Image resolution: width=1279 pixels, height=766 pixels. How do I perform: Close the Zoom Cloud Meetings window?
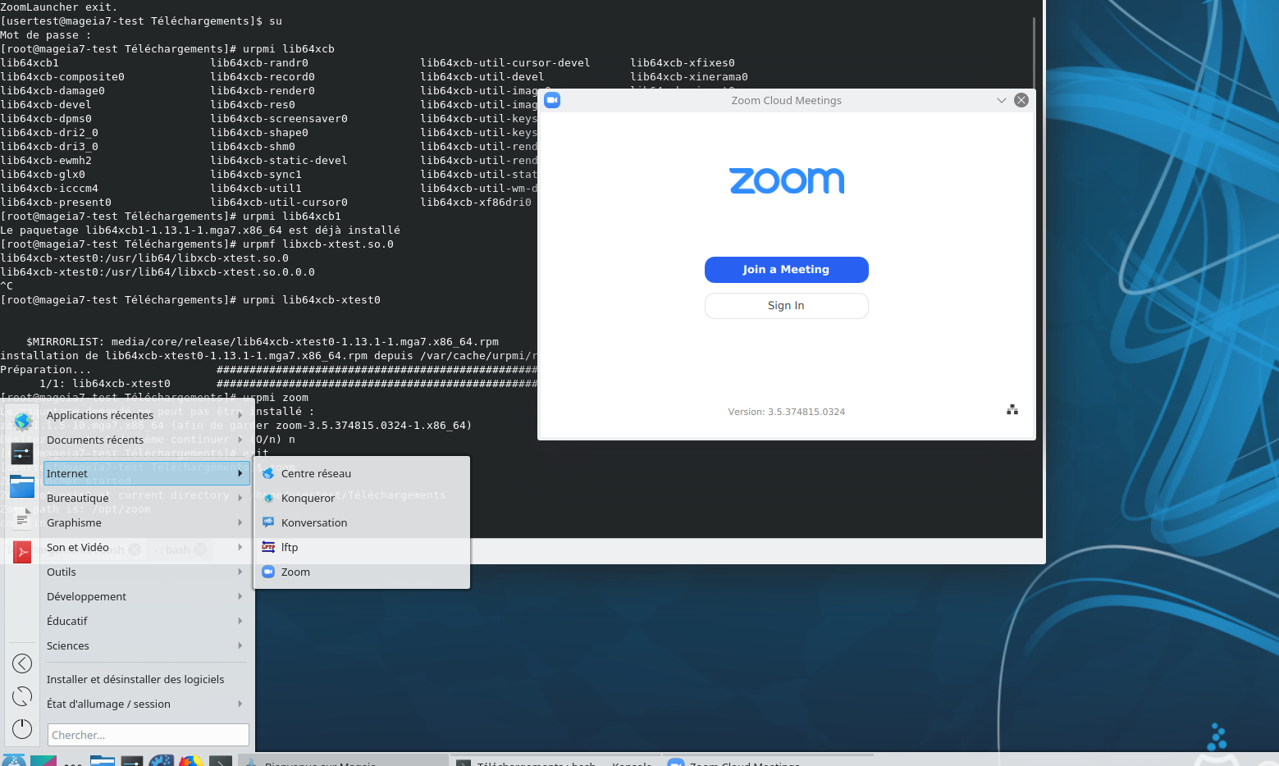tap(1021, 100)
